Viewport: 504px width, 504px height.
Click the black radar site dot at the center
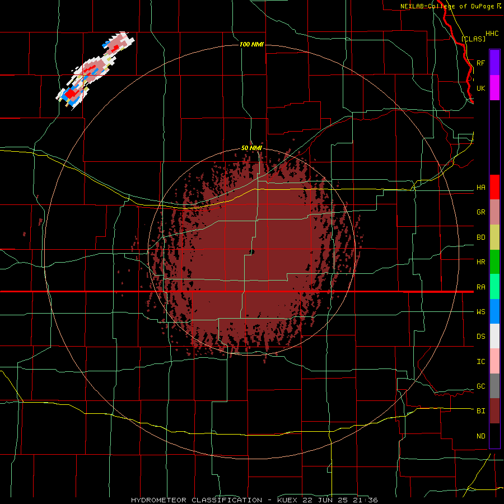(x=251, y=252)
